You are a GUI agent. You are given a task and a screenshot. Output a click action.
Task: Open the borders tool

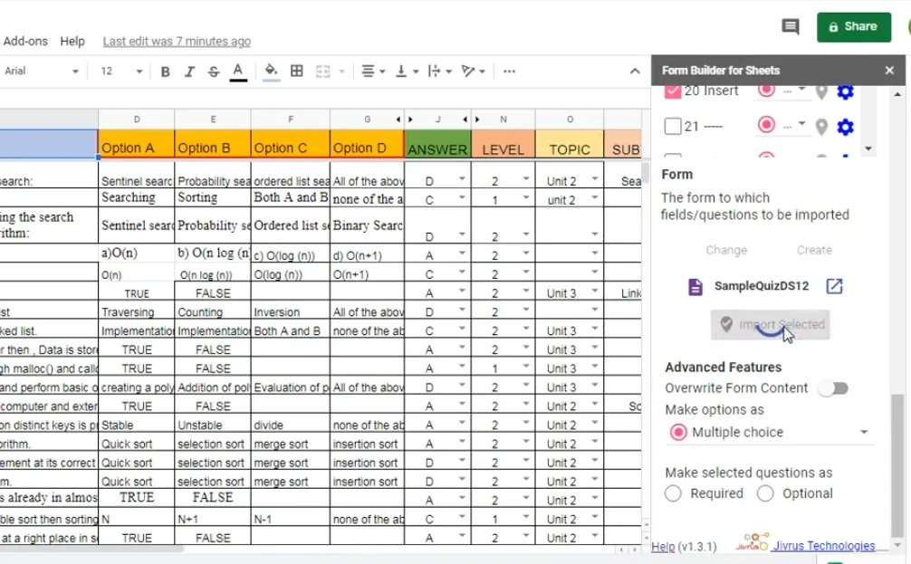(x=296, y=72)
